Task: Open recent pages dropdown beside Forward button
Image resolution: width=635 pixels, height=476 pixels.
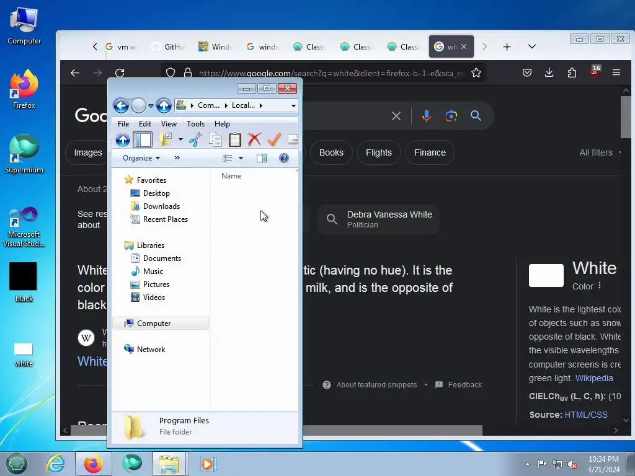Action: [151, 106]
